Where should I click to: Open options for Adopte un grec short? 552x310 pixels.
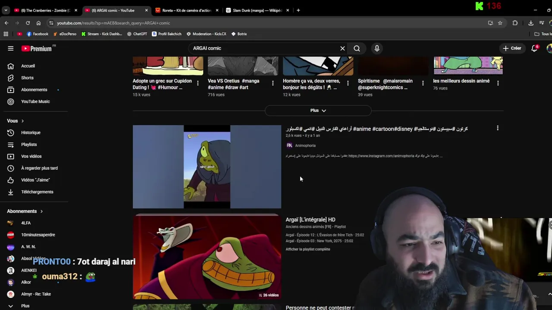198,83
